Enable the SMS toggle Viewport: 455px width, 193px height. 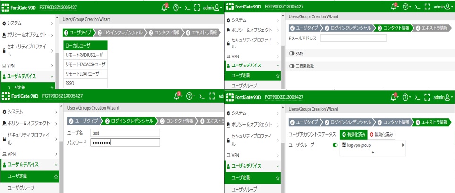coord(292,53)
